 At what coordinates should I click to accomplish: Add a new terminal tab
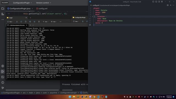pos(31,25)
